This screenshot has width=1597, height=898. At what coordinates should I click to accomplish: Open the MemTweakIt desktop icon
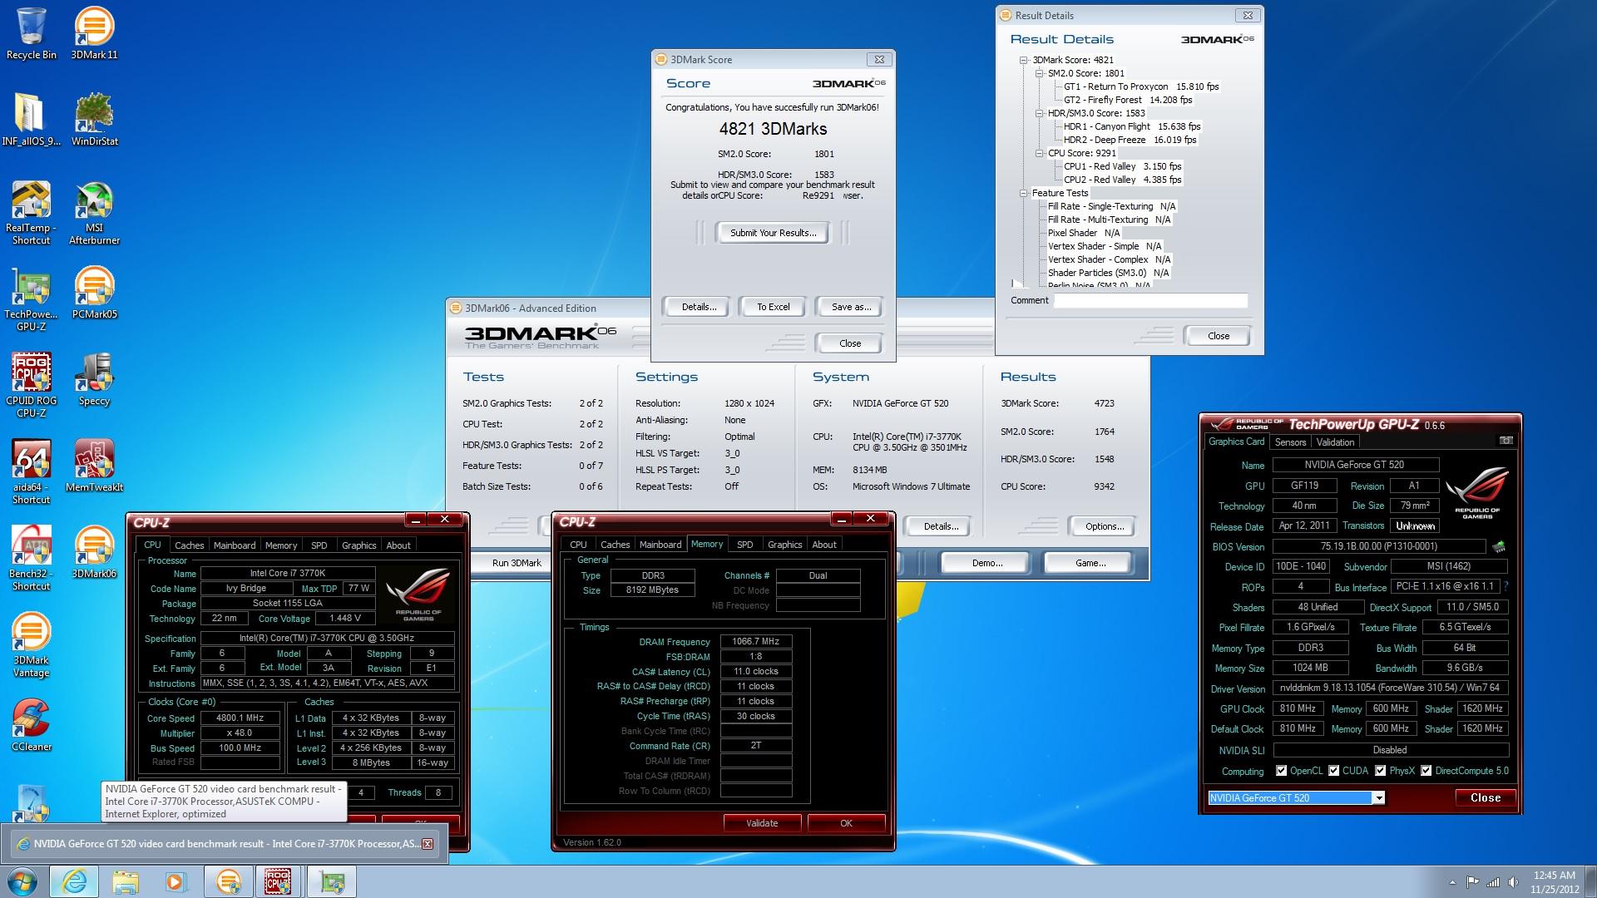pos(94,466)
